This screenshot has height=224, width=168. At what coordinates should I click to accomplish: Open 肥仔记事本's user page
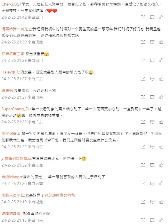click(11, 134)
